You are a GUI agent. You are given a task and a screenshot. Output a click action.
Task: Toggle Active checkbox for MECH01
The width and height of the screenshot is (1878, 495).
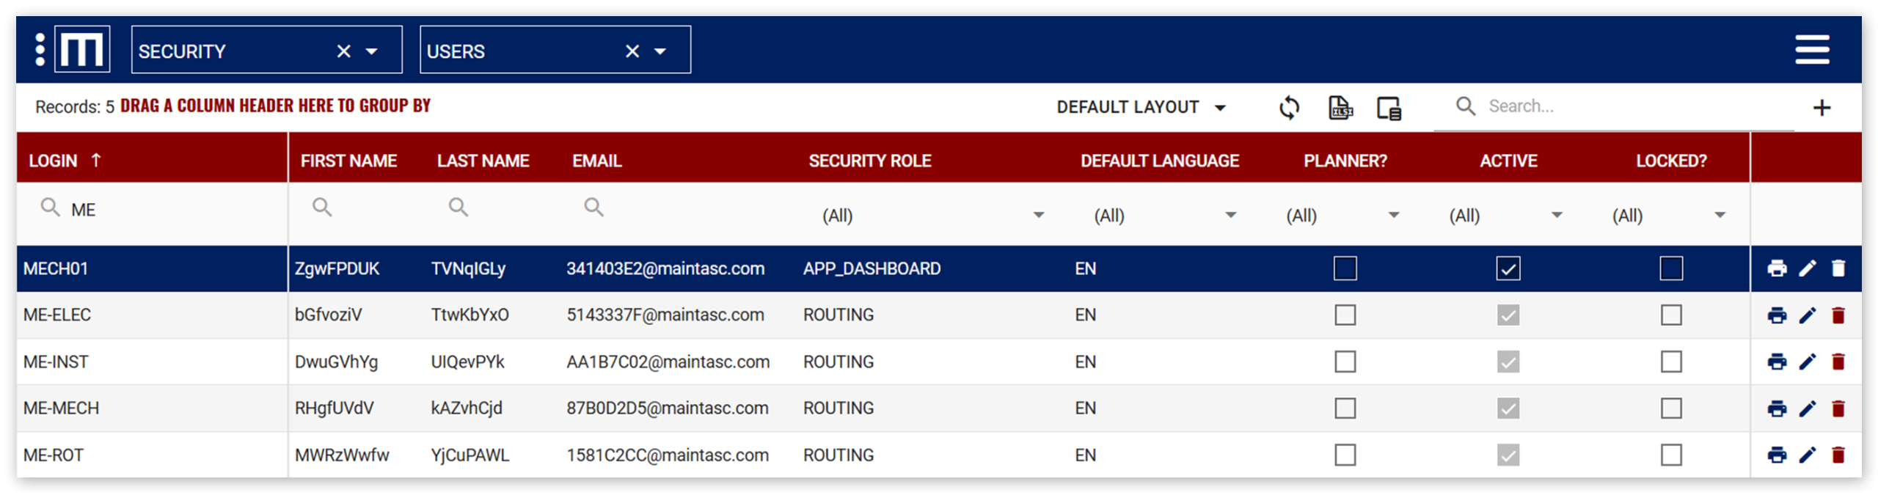pos(1508,268)
